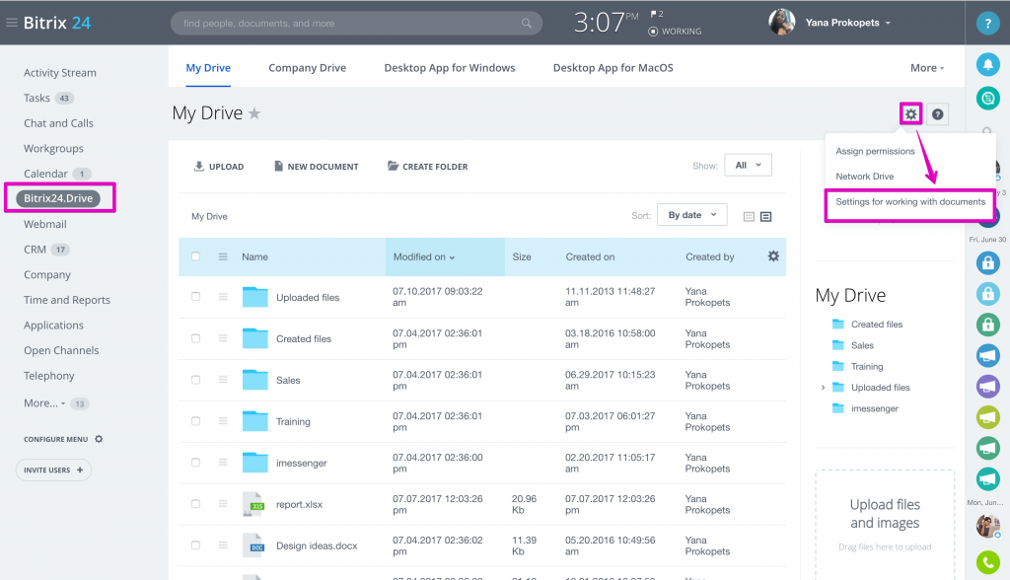This screenshot has height=580, width=1010.
Task: Check the imessenger row checkbox
Action: (196, 462)
